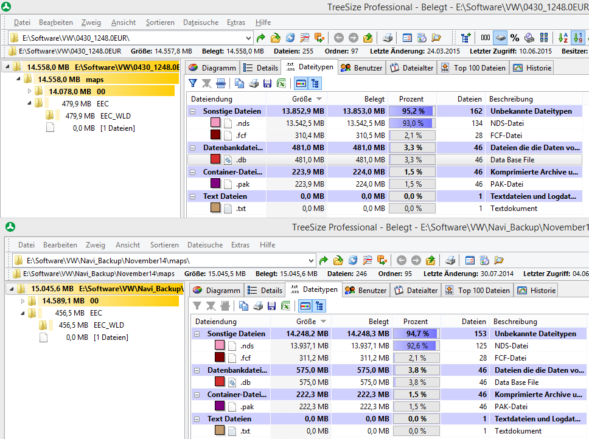Click the Excel export icon in bottom Dateitypen toolbar
Screen dimensions: 589x439
coord(285,306)
